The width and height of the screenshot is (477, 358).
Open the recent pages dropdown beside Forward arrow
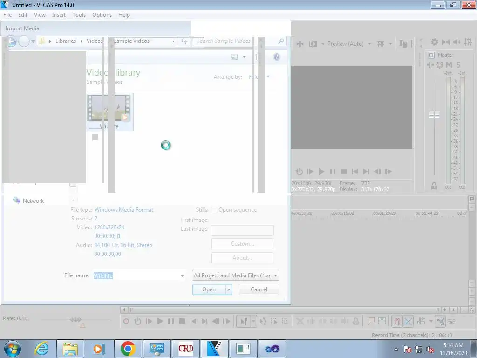(33, 41)
